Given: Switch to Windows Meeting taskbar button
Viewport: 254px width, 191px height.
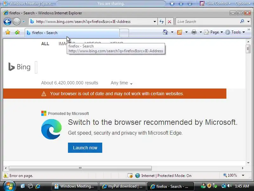Looking at the screenshot, I should click(75, 186).
